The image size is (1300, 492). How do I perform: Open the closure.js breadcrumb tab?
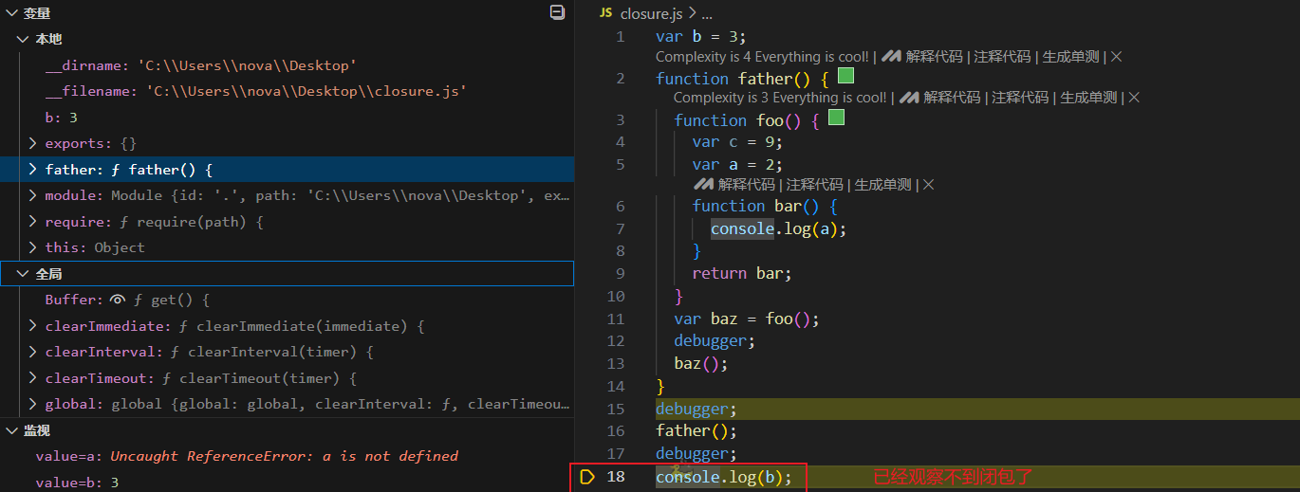[x=650, y=13]
